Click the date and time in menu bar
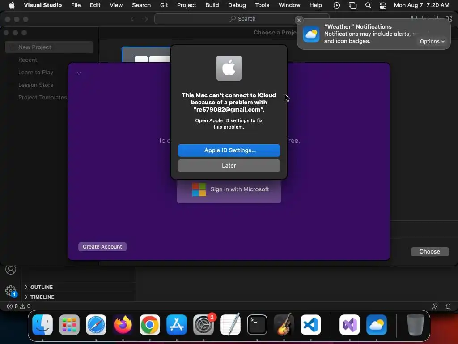Image resolution: width=458 pixels, height=344 pixels. click(421, 5)
